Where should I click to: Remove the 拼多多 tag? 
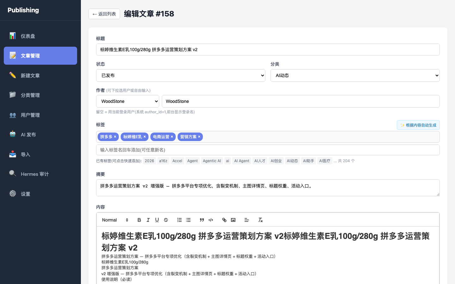115,137
